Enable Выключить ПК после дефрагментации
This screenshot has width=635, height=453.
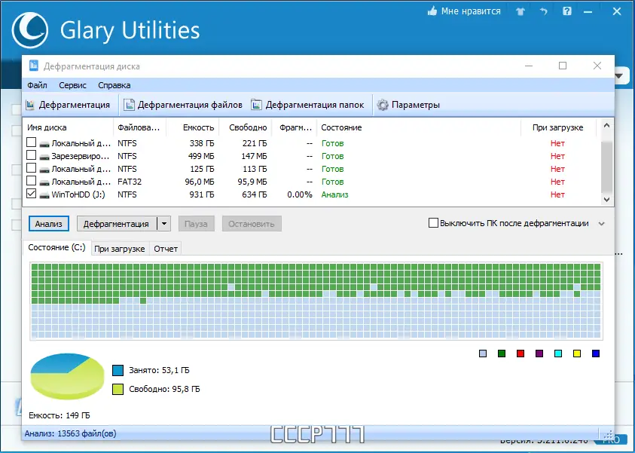pyautogui.click(x=433, y=223)
